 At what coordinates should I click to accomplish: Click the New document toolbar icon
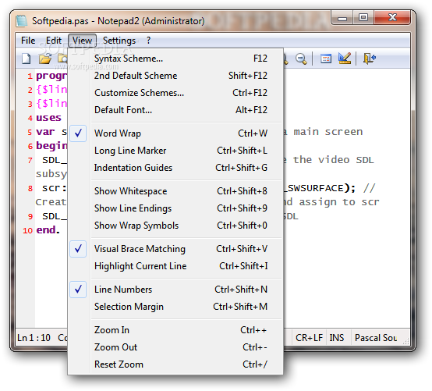click(x=27, y=59)
